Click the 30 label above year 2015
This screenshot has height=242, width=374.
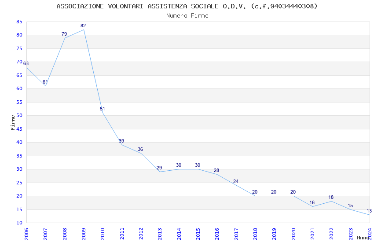click(x=198, y=165)
